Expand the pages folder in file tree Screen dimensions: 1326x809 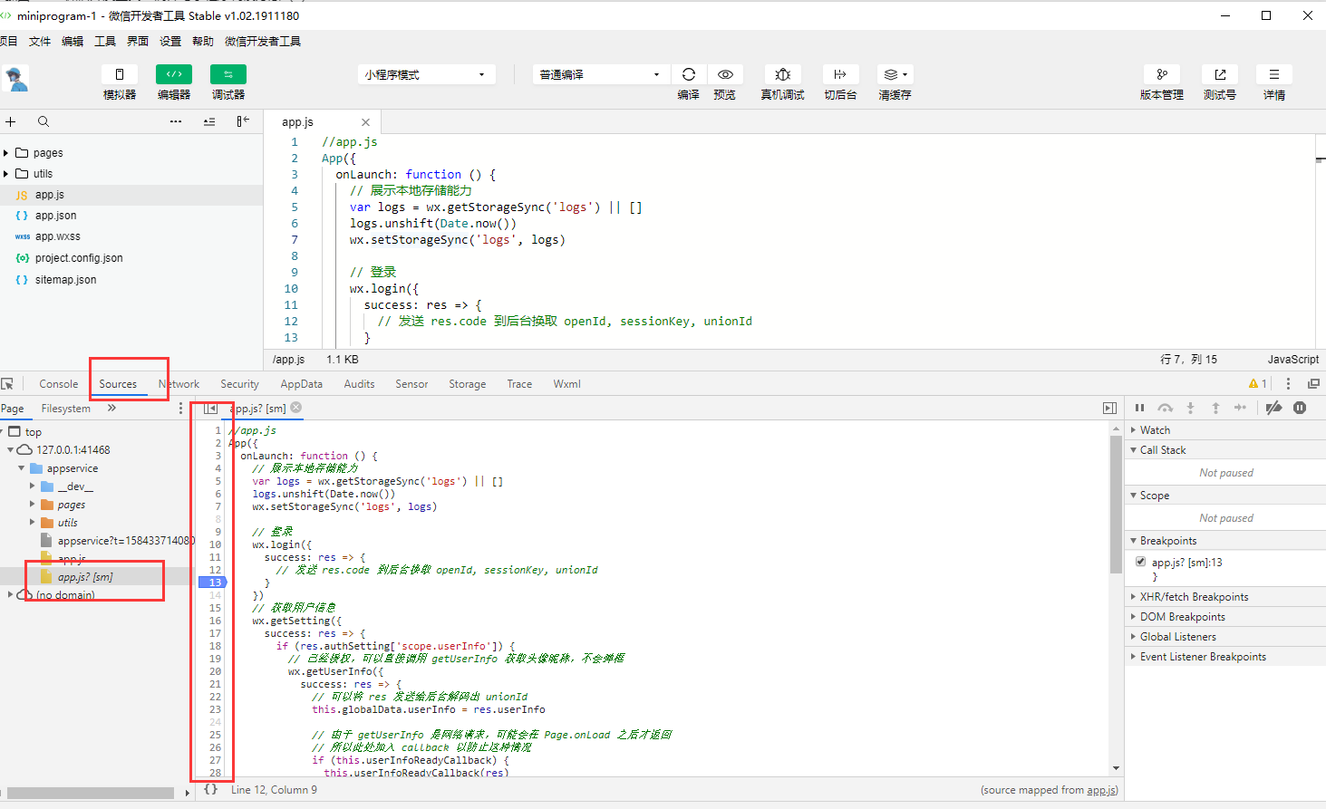click(x=6, y=153)
